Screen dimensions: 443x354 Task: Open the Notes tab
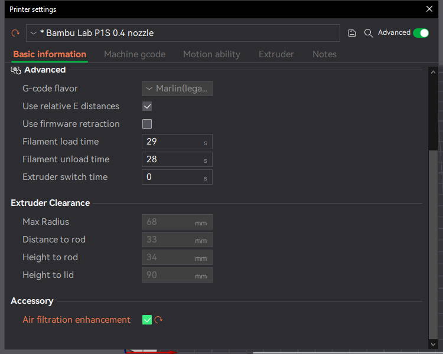[x=324, y=54]
